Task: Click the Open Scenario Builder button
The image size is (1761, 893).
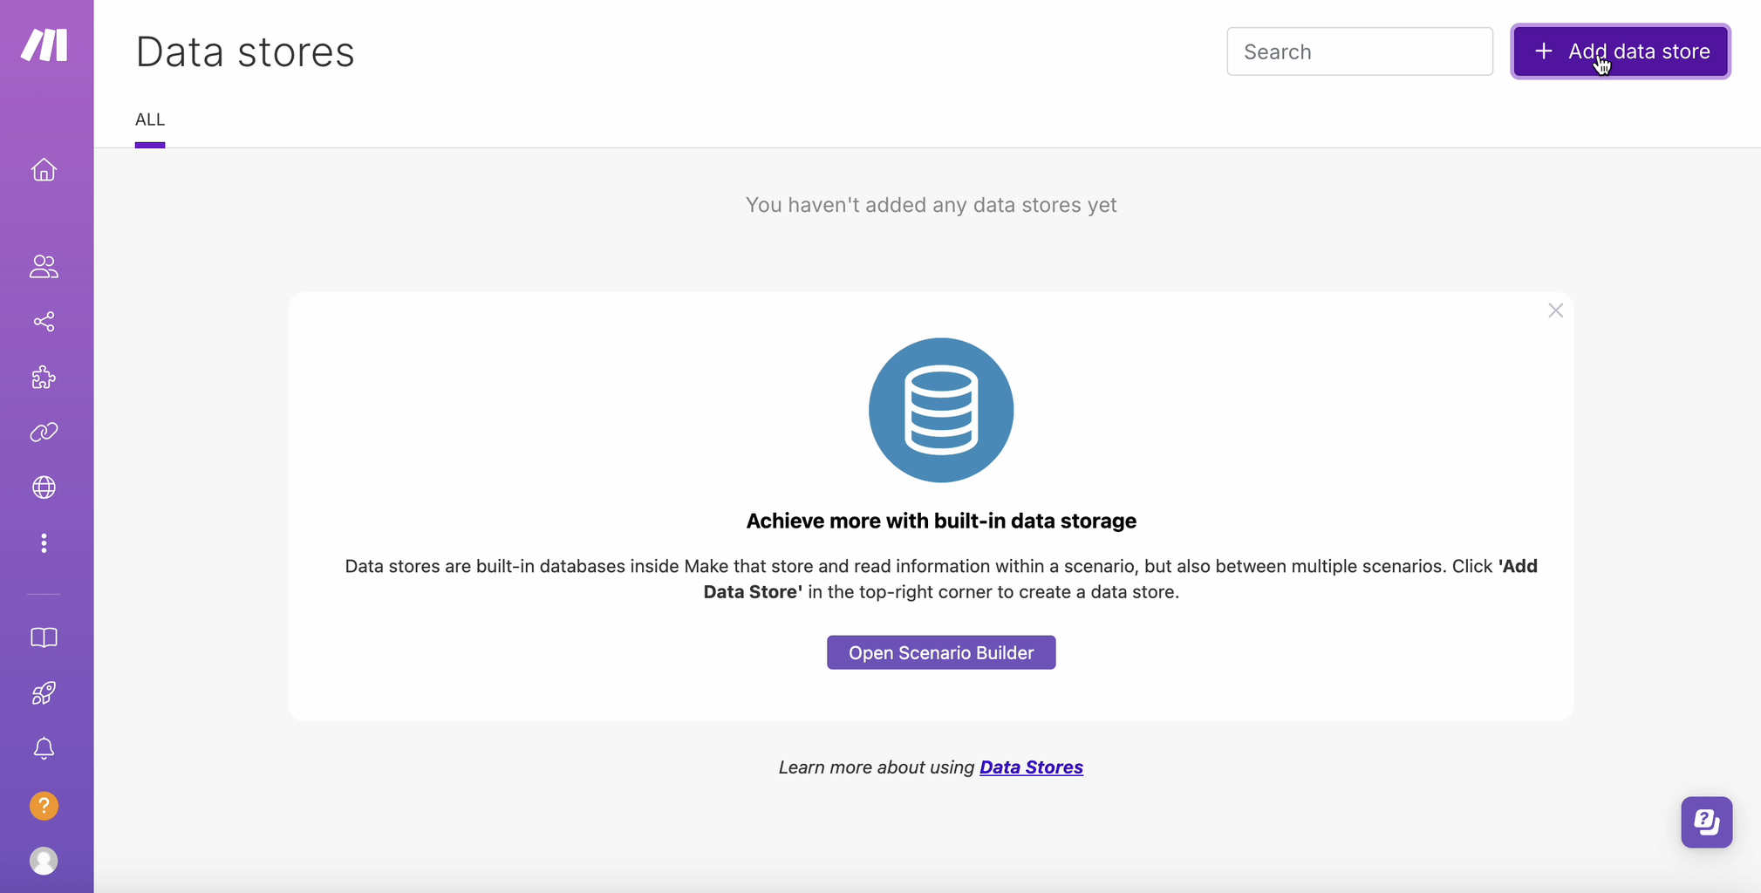Action: click(940, 652)
